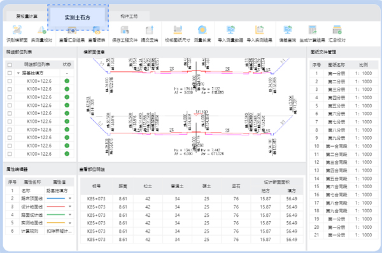Click the 识别横断面 toolbar icon

(x=17, y=30)
